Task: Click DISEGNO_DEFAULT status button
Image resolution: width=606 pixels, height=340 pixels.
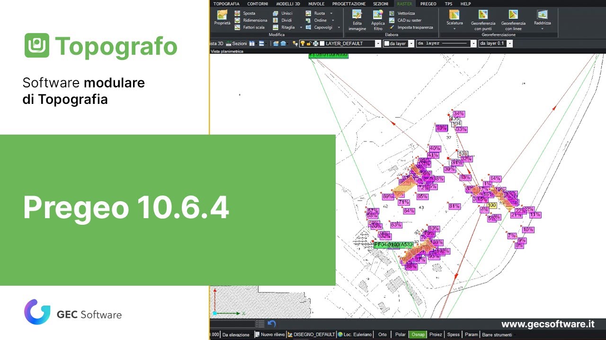Action: [311, 334]
